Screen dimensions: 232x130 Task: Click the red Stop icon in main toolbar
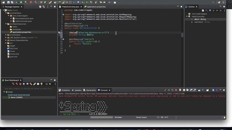click(x=31, y=2)
